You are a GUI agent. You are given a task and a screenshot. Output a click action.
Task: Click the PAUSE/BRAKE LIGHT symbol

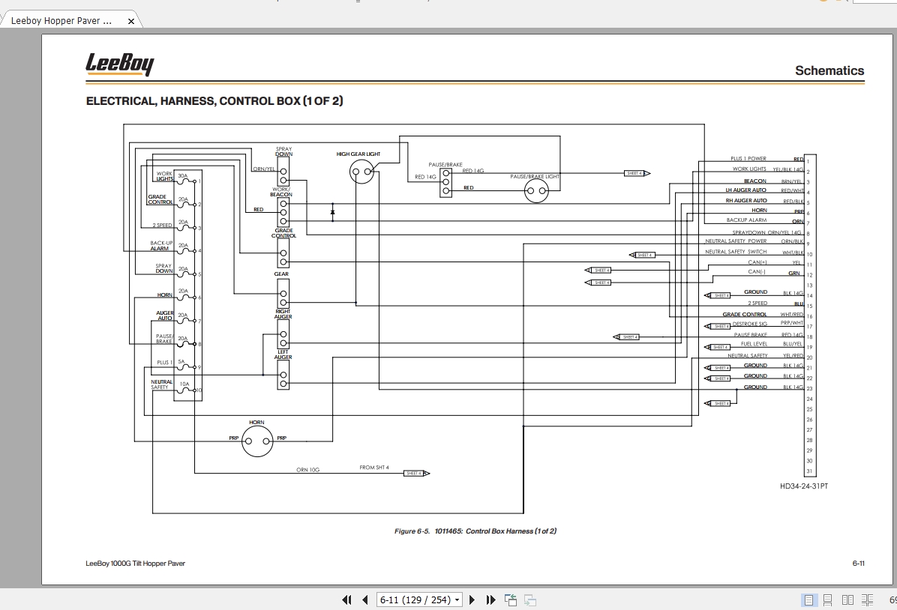point(536,192)
